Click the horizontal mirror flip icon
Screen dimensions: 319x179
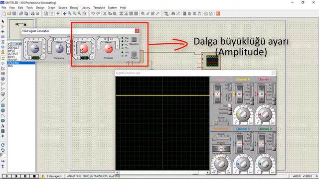coord(2,161)
